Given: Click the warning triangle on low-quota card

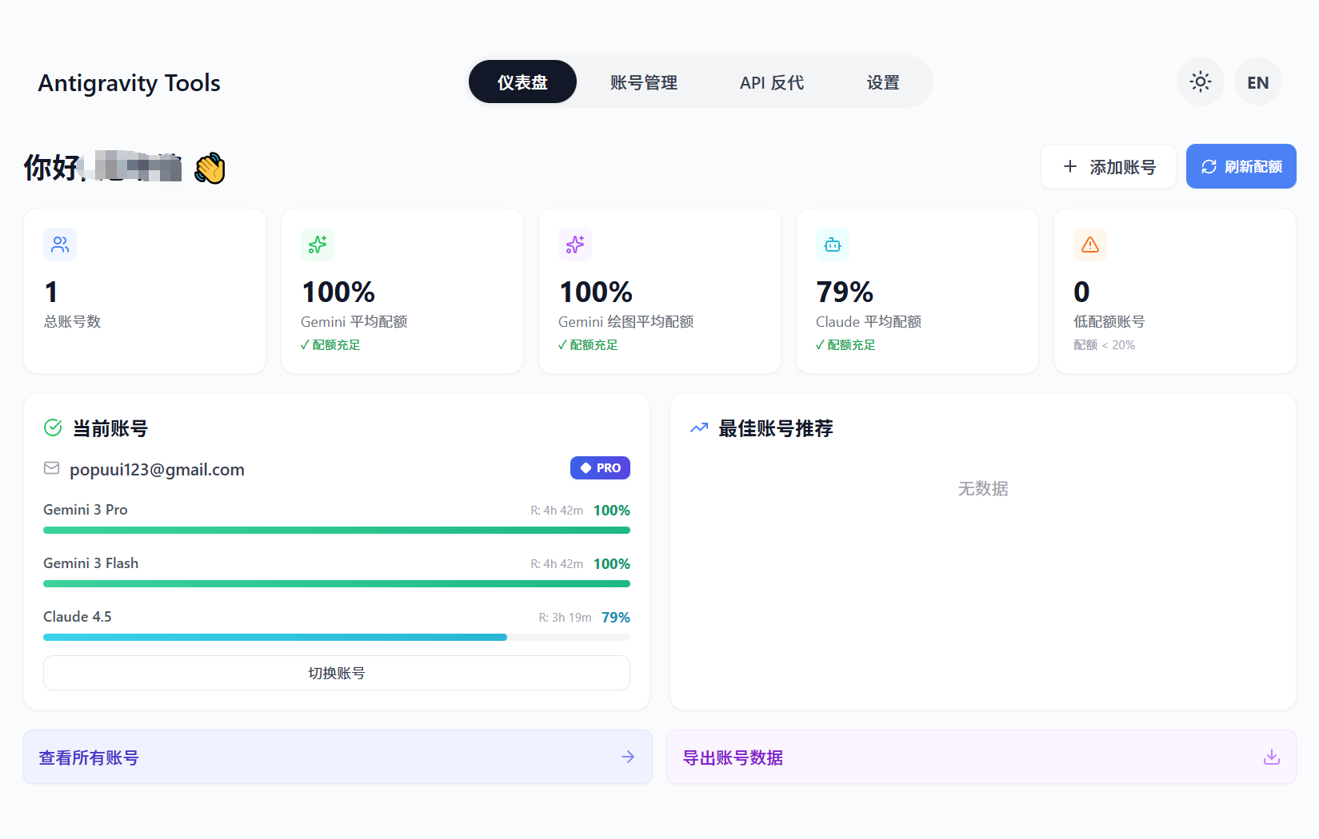Looking at the screenshot, I should click(1089, 245).
